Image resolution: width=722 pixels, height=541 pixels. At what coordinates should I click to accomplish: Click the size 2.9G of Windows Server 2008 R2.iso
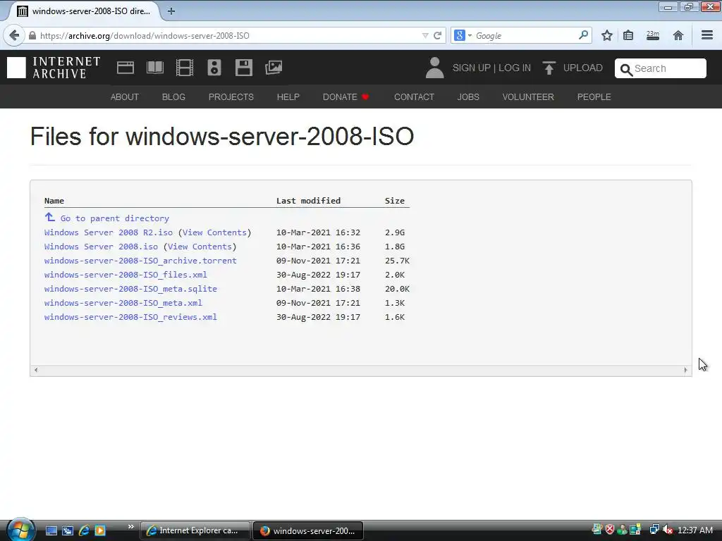coord(395,232)
